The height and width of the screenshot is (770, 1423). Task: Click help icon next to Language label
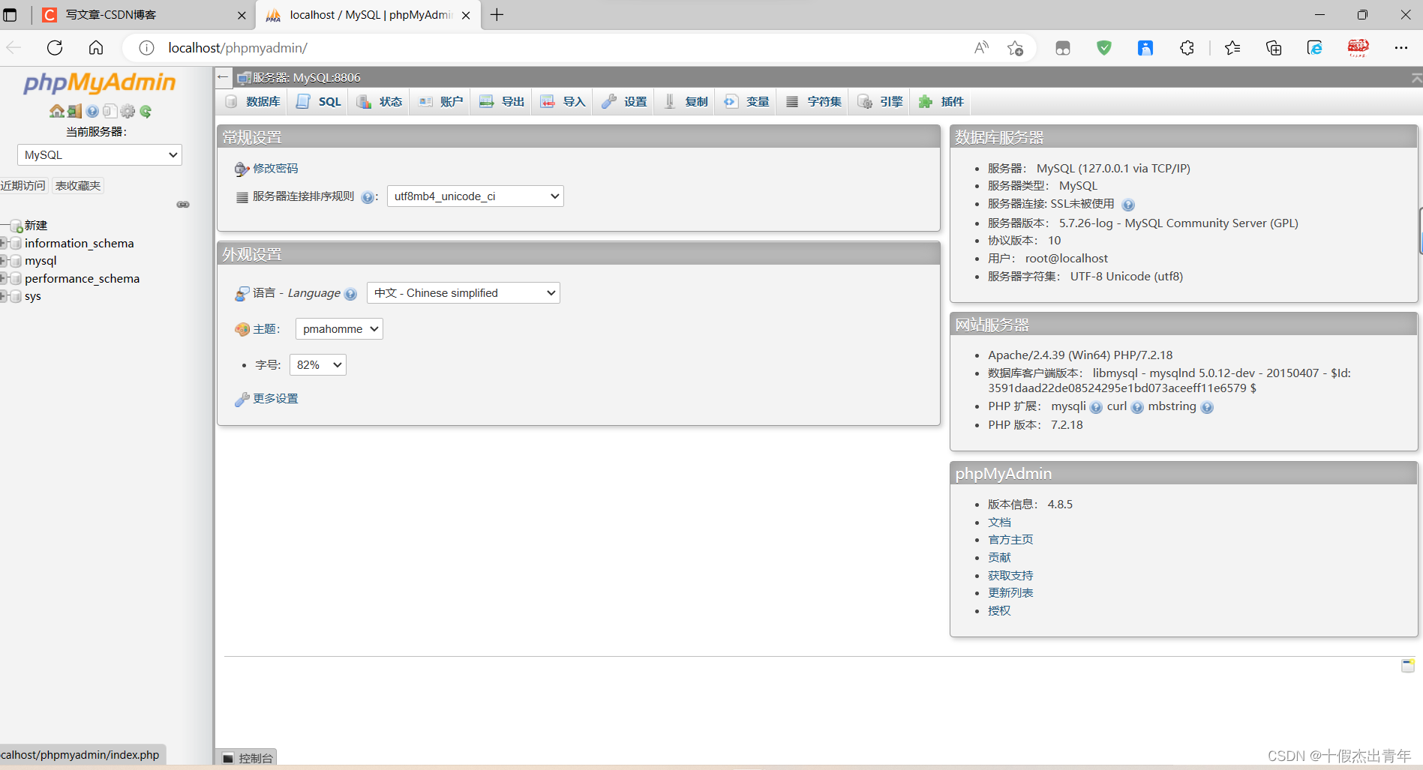[350, 294]
